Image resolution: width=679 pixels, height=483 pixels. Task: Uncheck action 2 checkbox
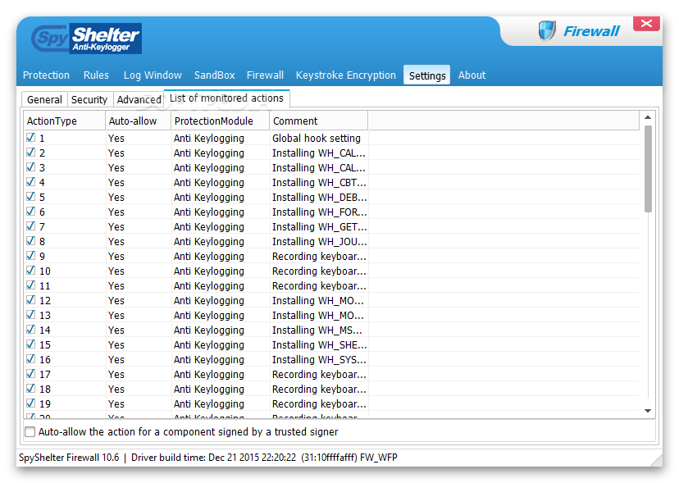pos(30,153)
